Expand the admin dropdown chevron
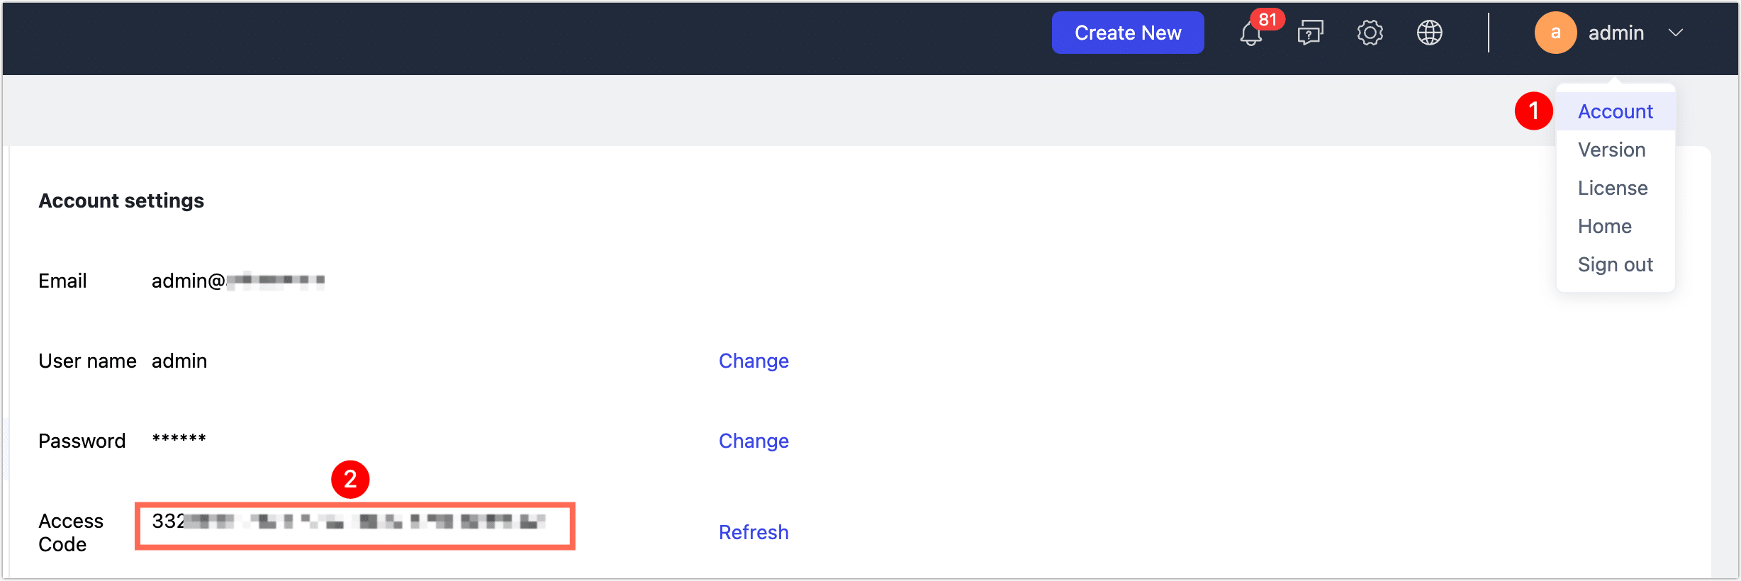The width and height of the screenshot is (1741, 581). click(x=1676, y=33)
